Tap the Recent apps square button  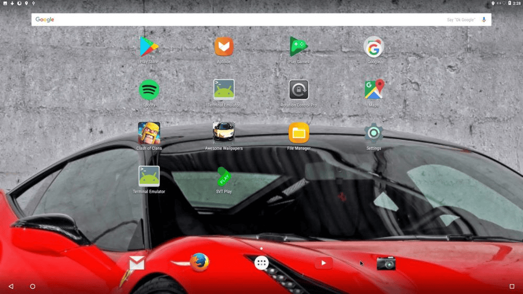[512, 286]
